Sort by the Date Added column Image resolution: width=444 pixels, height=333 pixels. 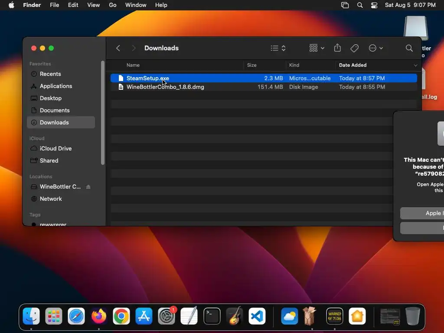coord(353,65)
